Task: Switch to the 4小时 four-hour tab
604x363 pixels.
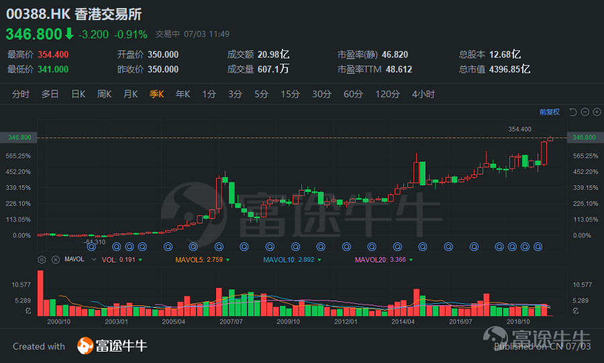Action: (423, 94)
